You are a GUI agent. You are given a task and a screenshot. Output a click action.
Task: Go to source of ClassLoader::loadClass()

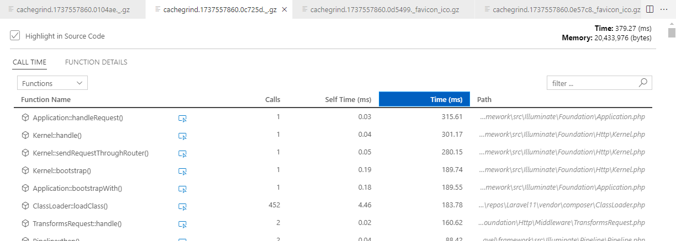coord(183,206)
